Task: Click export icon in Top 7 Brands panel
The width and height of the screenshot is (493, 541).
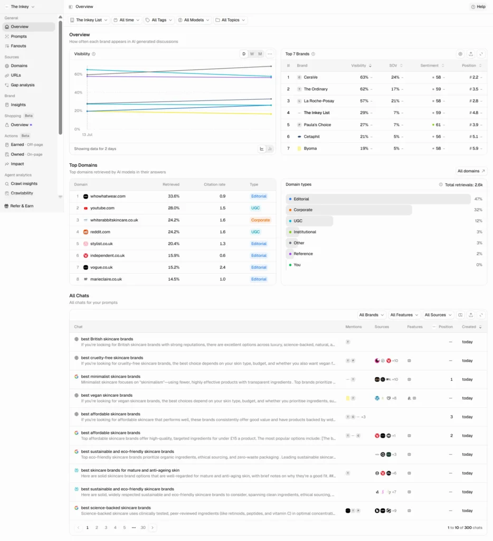Action: coord(471,54)
